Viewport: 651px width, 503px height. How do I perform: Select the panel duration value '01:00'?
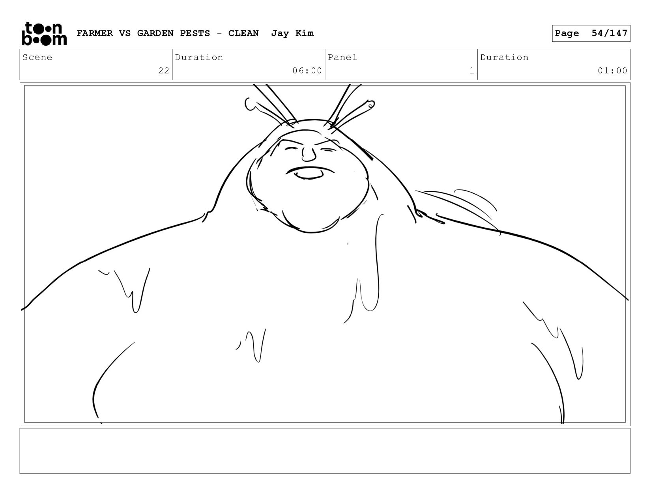[x=612, y=71]
